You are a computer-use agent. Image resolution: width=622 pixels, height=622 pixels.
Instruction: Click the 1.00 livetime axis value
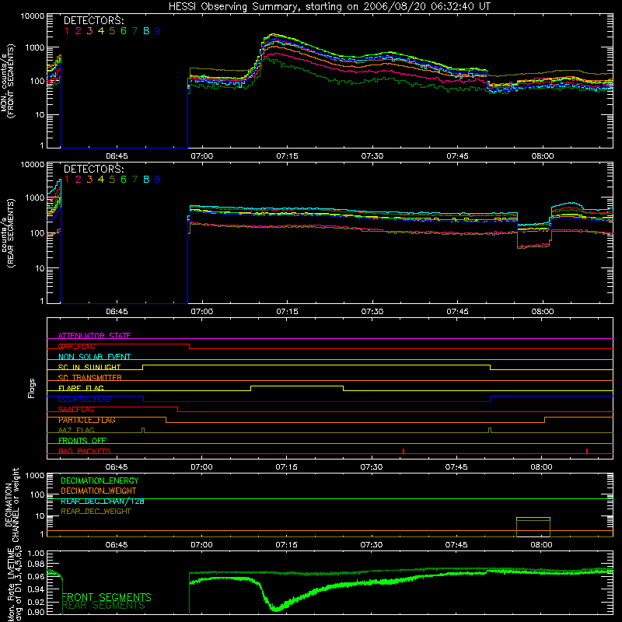(36, 554)
